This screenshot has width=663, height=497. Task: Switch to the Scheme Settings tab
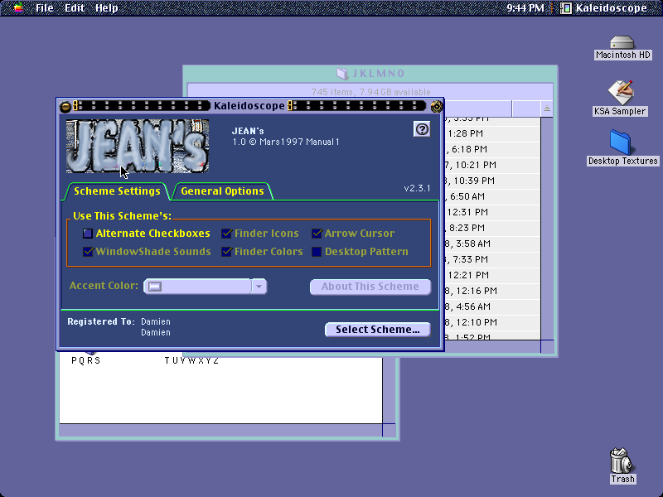click(x=117, y=191)
